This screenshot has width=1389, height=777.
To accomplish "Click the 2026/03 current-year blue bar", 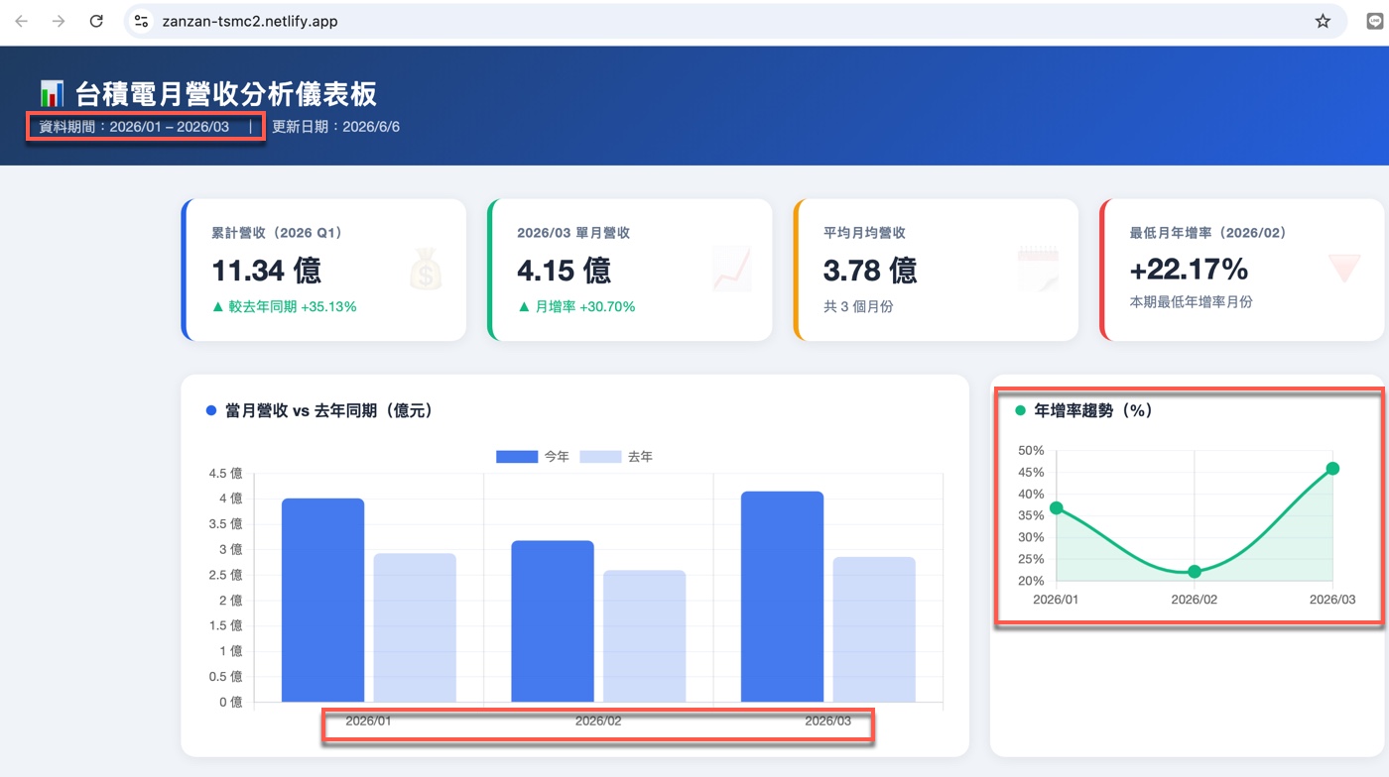I will (x=782, y=597).
